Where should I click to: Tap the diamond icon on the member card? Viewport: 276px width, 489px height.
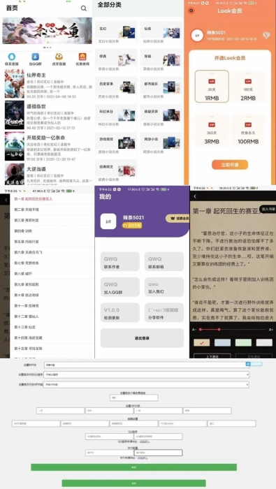(x=266, y=35)
